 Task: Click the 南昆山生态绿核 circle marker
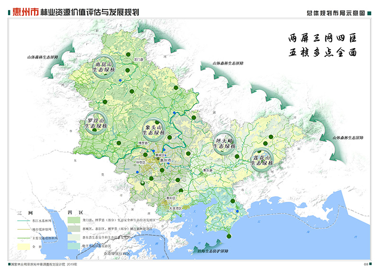103,67
